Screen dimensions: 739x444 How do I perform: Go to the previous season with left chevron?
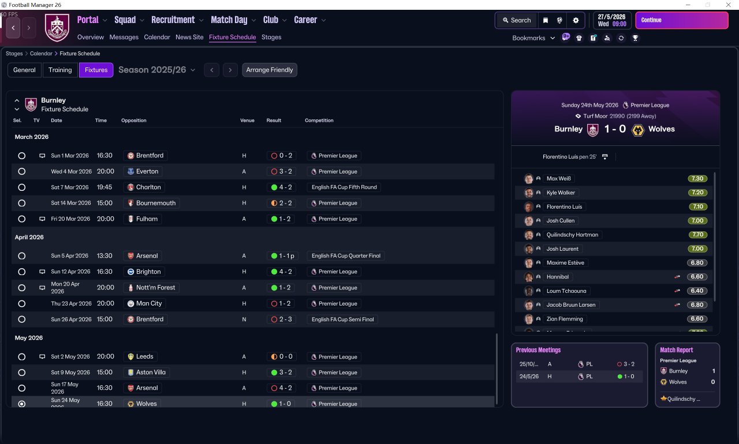click(212, 70)
